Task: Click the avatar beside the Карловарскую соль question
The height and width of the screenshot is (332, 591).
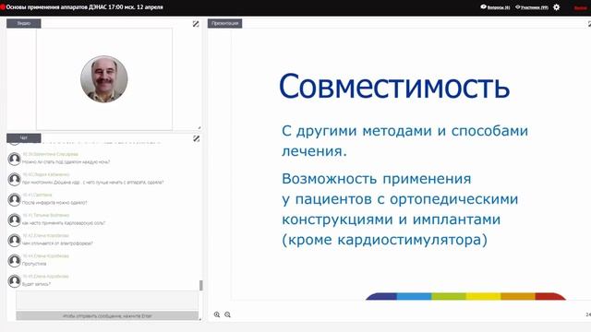Action: [x=15, y=219]
